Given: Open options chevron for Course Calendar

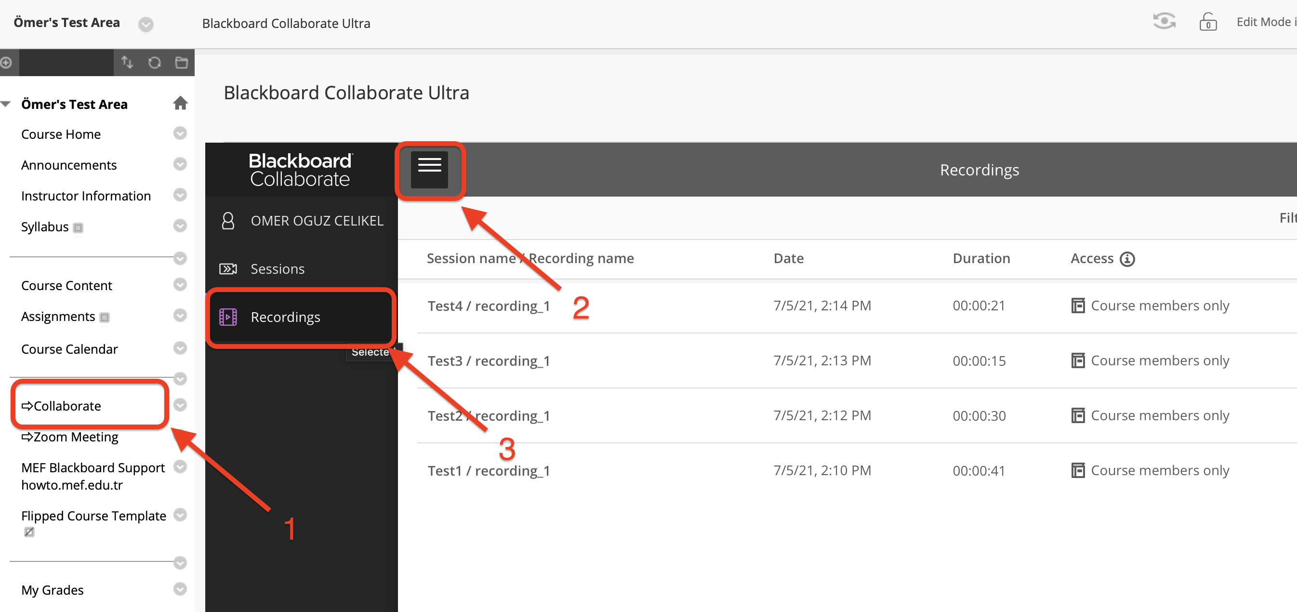Looking at the screenshot, I should point(180,348).
